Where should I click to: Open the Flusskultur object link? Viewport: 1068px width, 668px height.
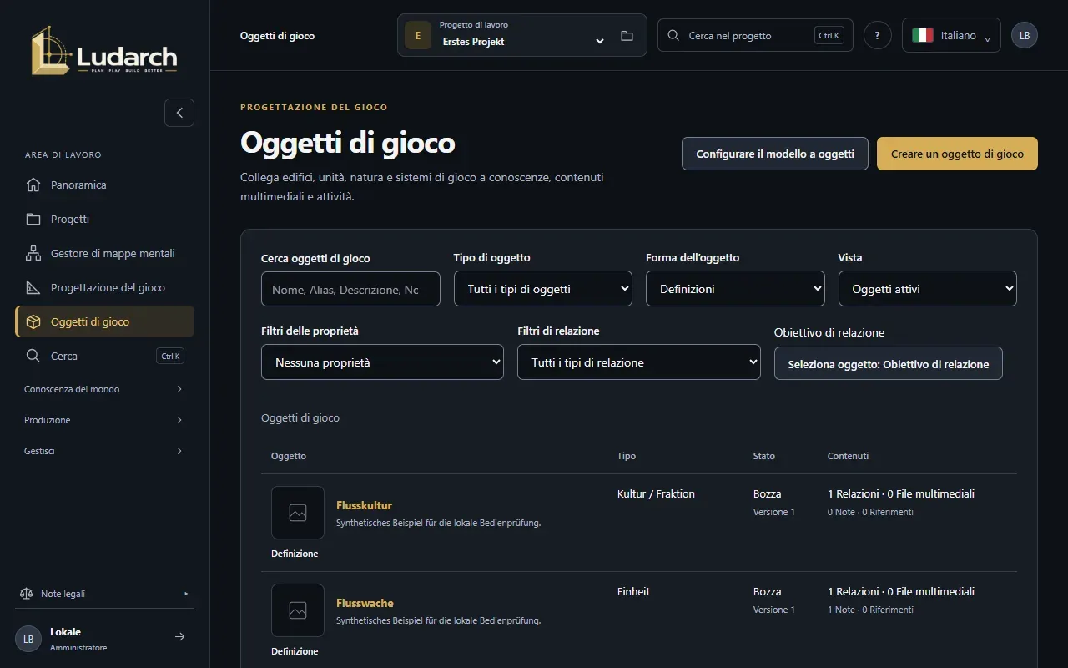click(x=364, y=505)
